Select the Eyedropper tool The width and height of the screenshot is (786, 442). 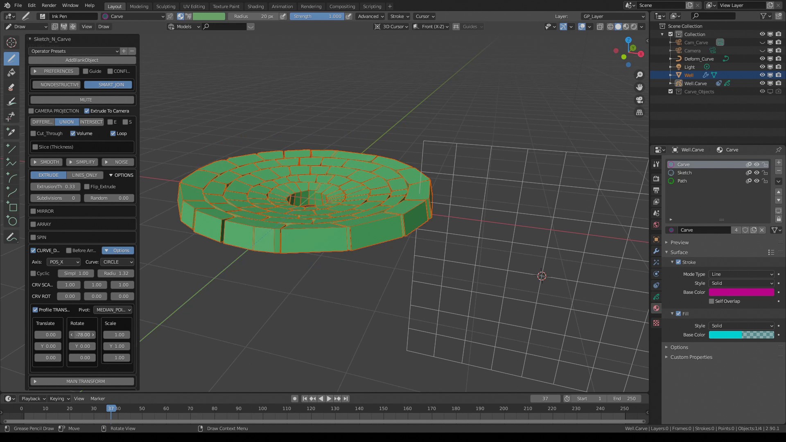(x=11, y=132)
